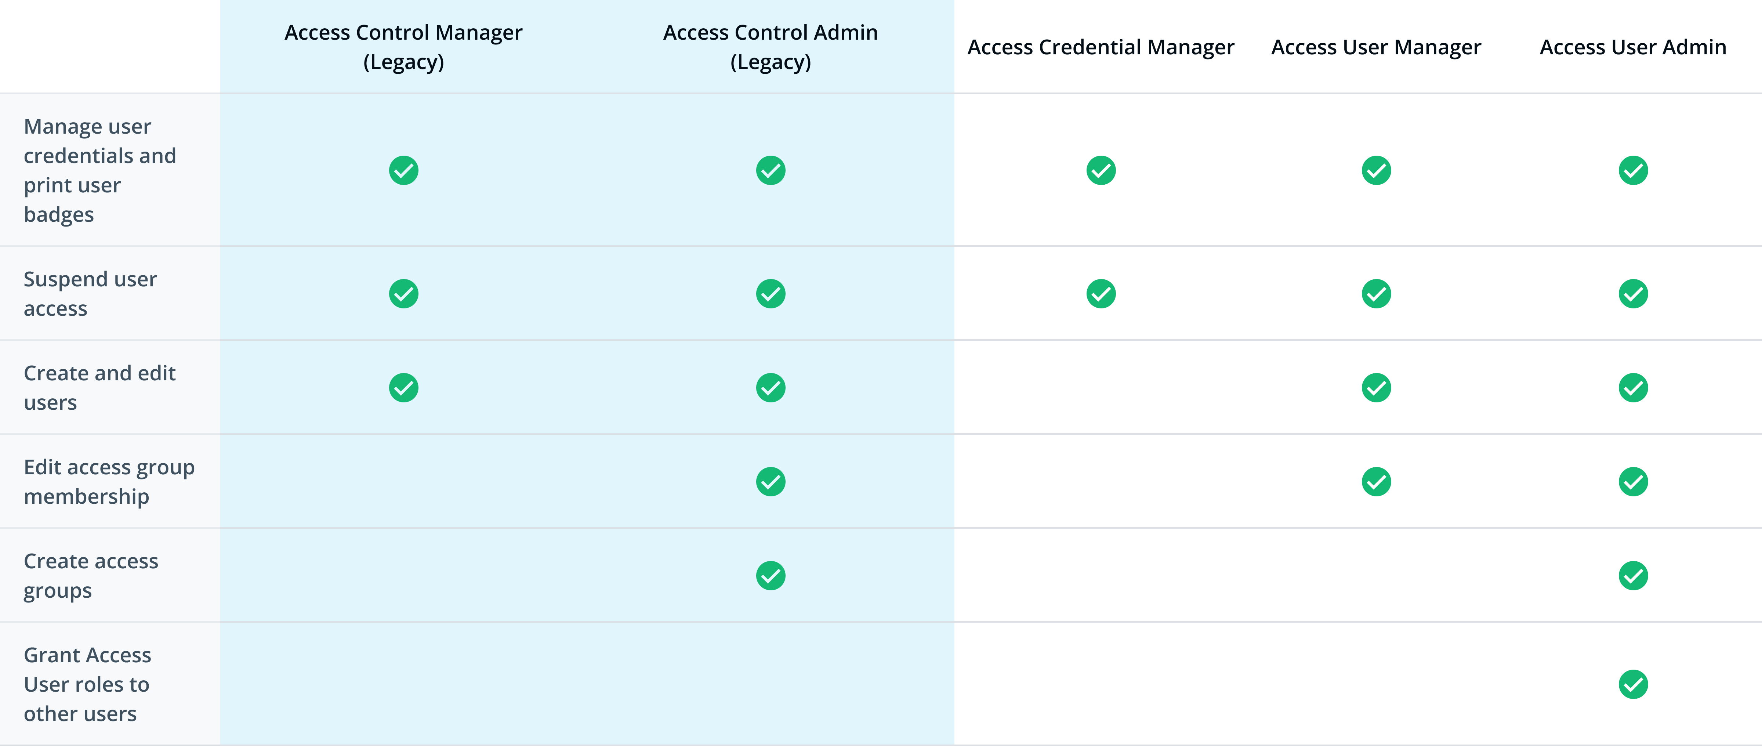The width and height of the screenshot is (1762, 746).
Task: Click Access Control Admin checkmark for Create access groups
Action: pos(770,576)
